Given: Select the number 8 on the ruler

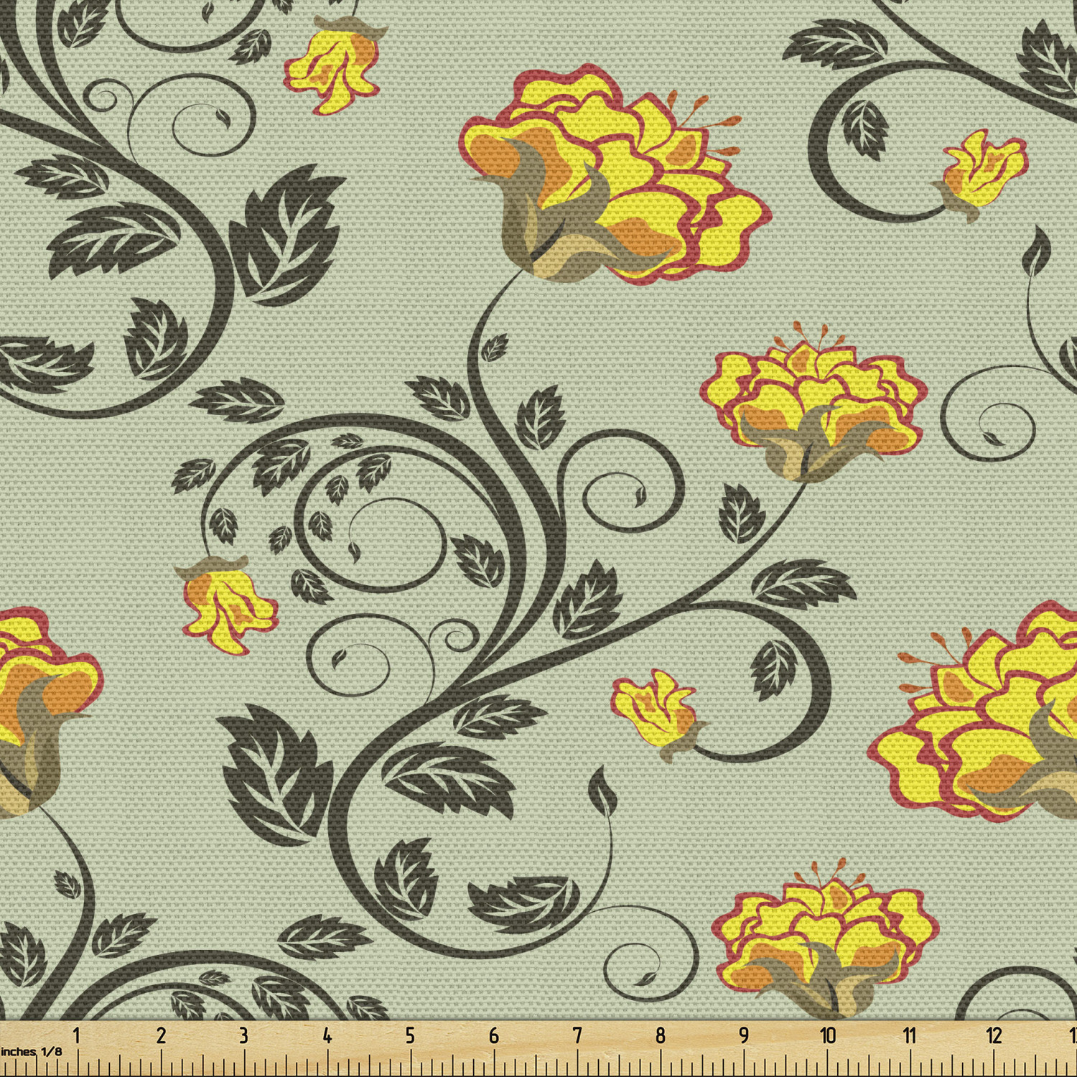Looking at the screenshot, I should click(660, 1035).
